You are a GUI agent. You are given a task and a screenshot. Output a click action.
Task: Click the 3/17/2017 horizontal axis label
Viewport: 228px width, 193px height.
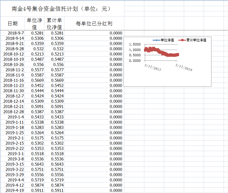point(153,67)
